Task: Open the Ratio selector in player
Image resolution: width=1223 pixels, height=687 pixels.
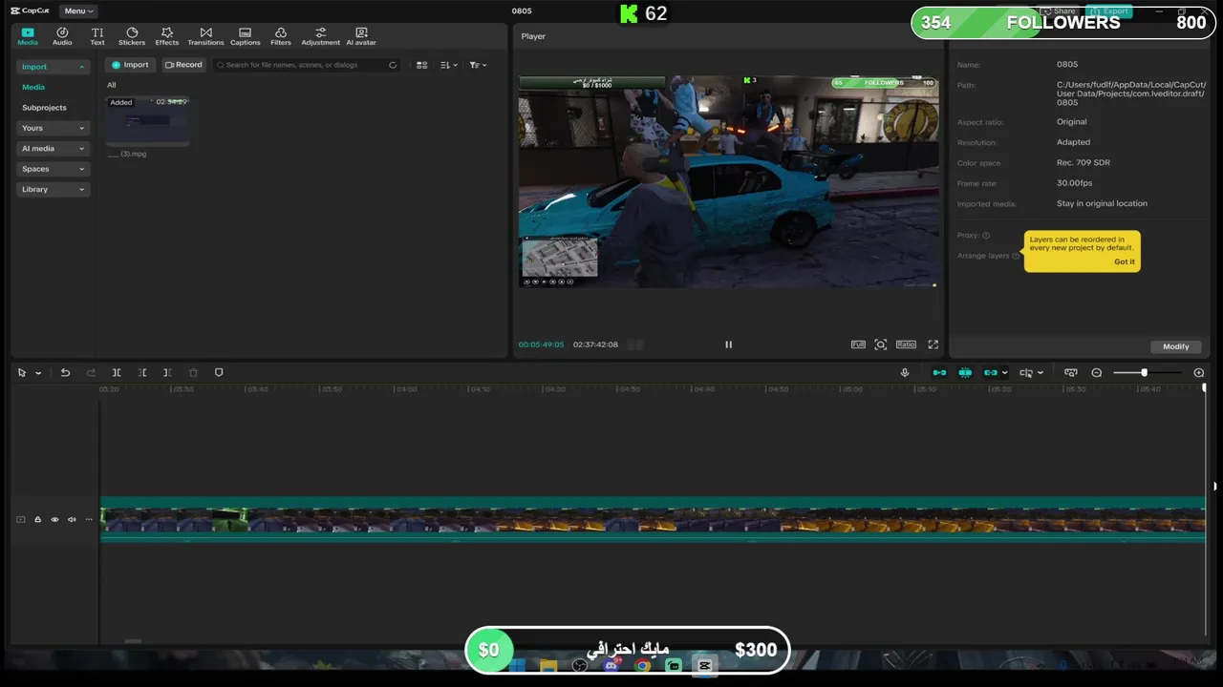Action: pyautogui.click(x=906, y=344)
